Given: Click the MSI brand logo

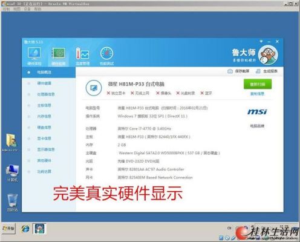Looking at the screenshot, I should [x=257, y=111].
